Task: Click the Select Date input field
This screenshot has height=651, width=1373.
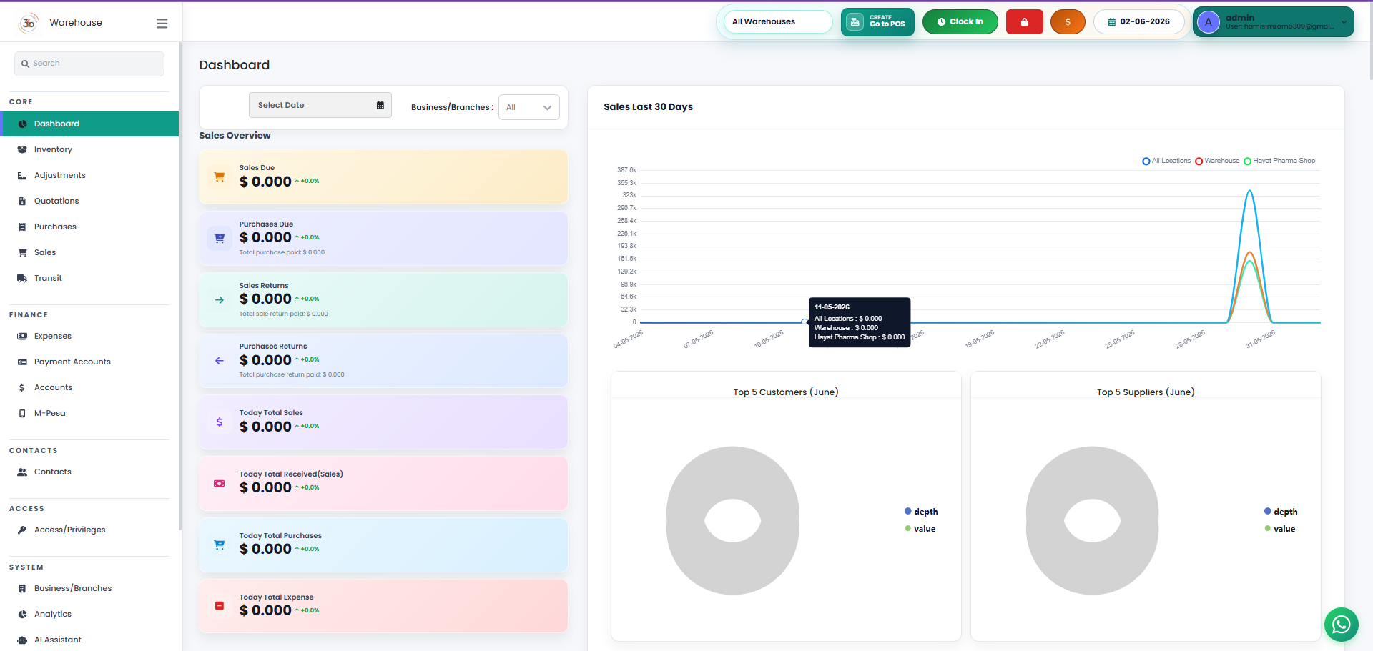Action: (320, 105)
